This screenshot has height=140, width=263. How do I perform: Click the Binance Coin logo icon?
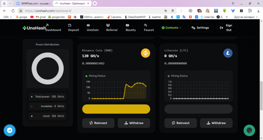click(146, 53)
